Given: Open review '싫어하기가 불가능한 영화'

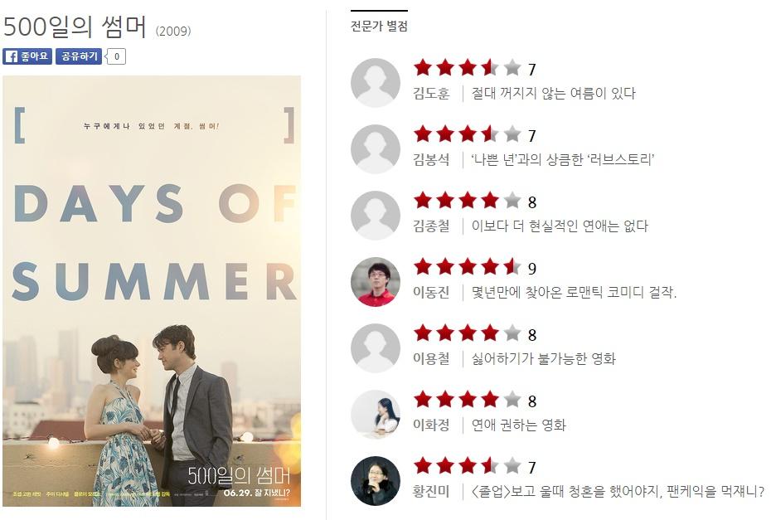Looking at the screenshot, I should tap(543, 358).
